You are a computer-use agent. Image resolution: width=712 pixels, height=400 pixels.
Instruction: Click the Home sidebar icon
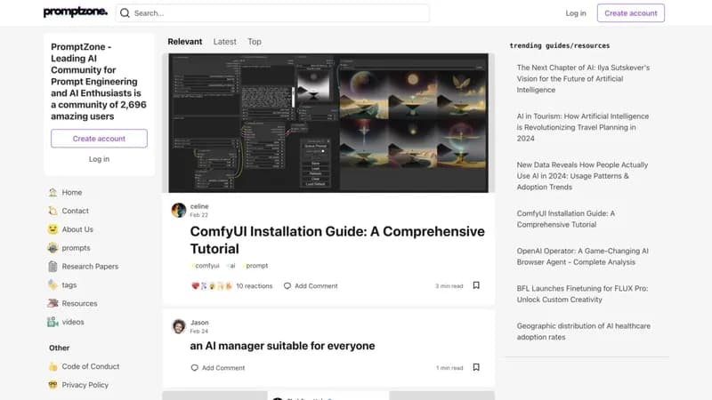click(x=53, y=192)
